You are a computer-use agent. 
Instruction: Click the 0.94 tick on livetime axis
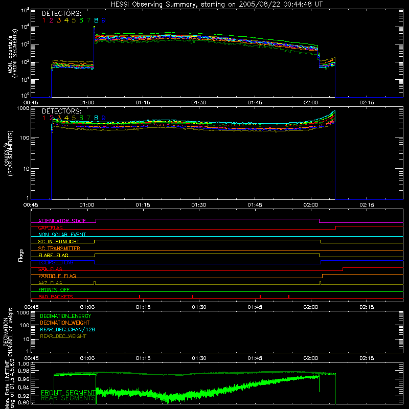[x=24, y=387]
